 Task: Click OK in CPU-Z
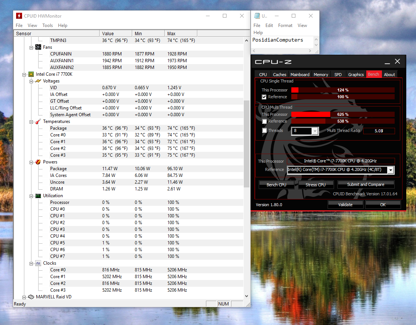coord(383,205)
